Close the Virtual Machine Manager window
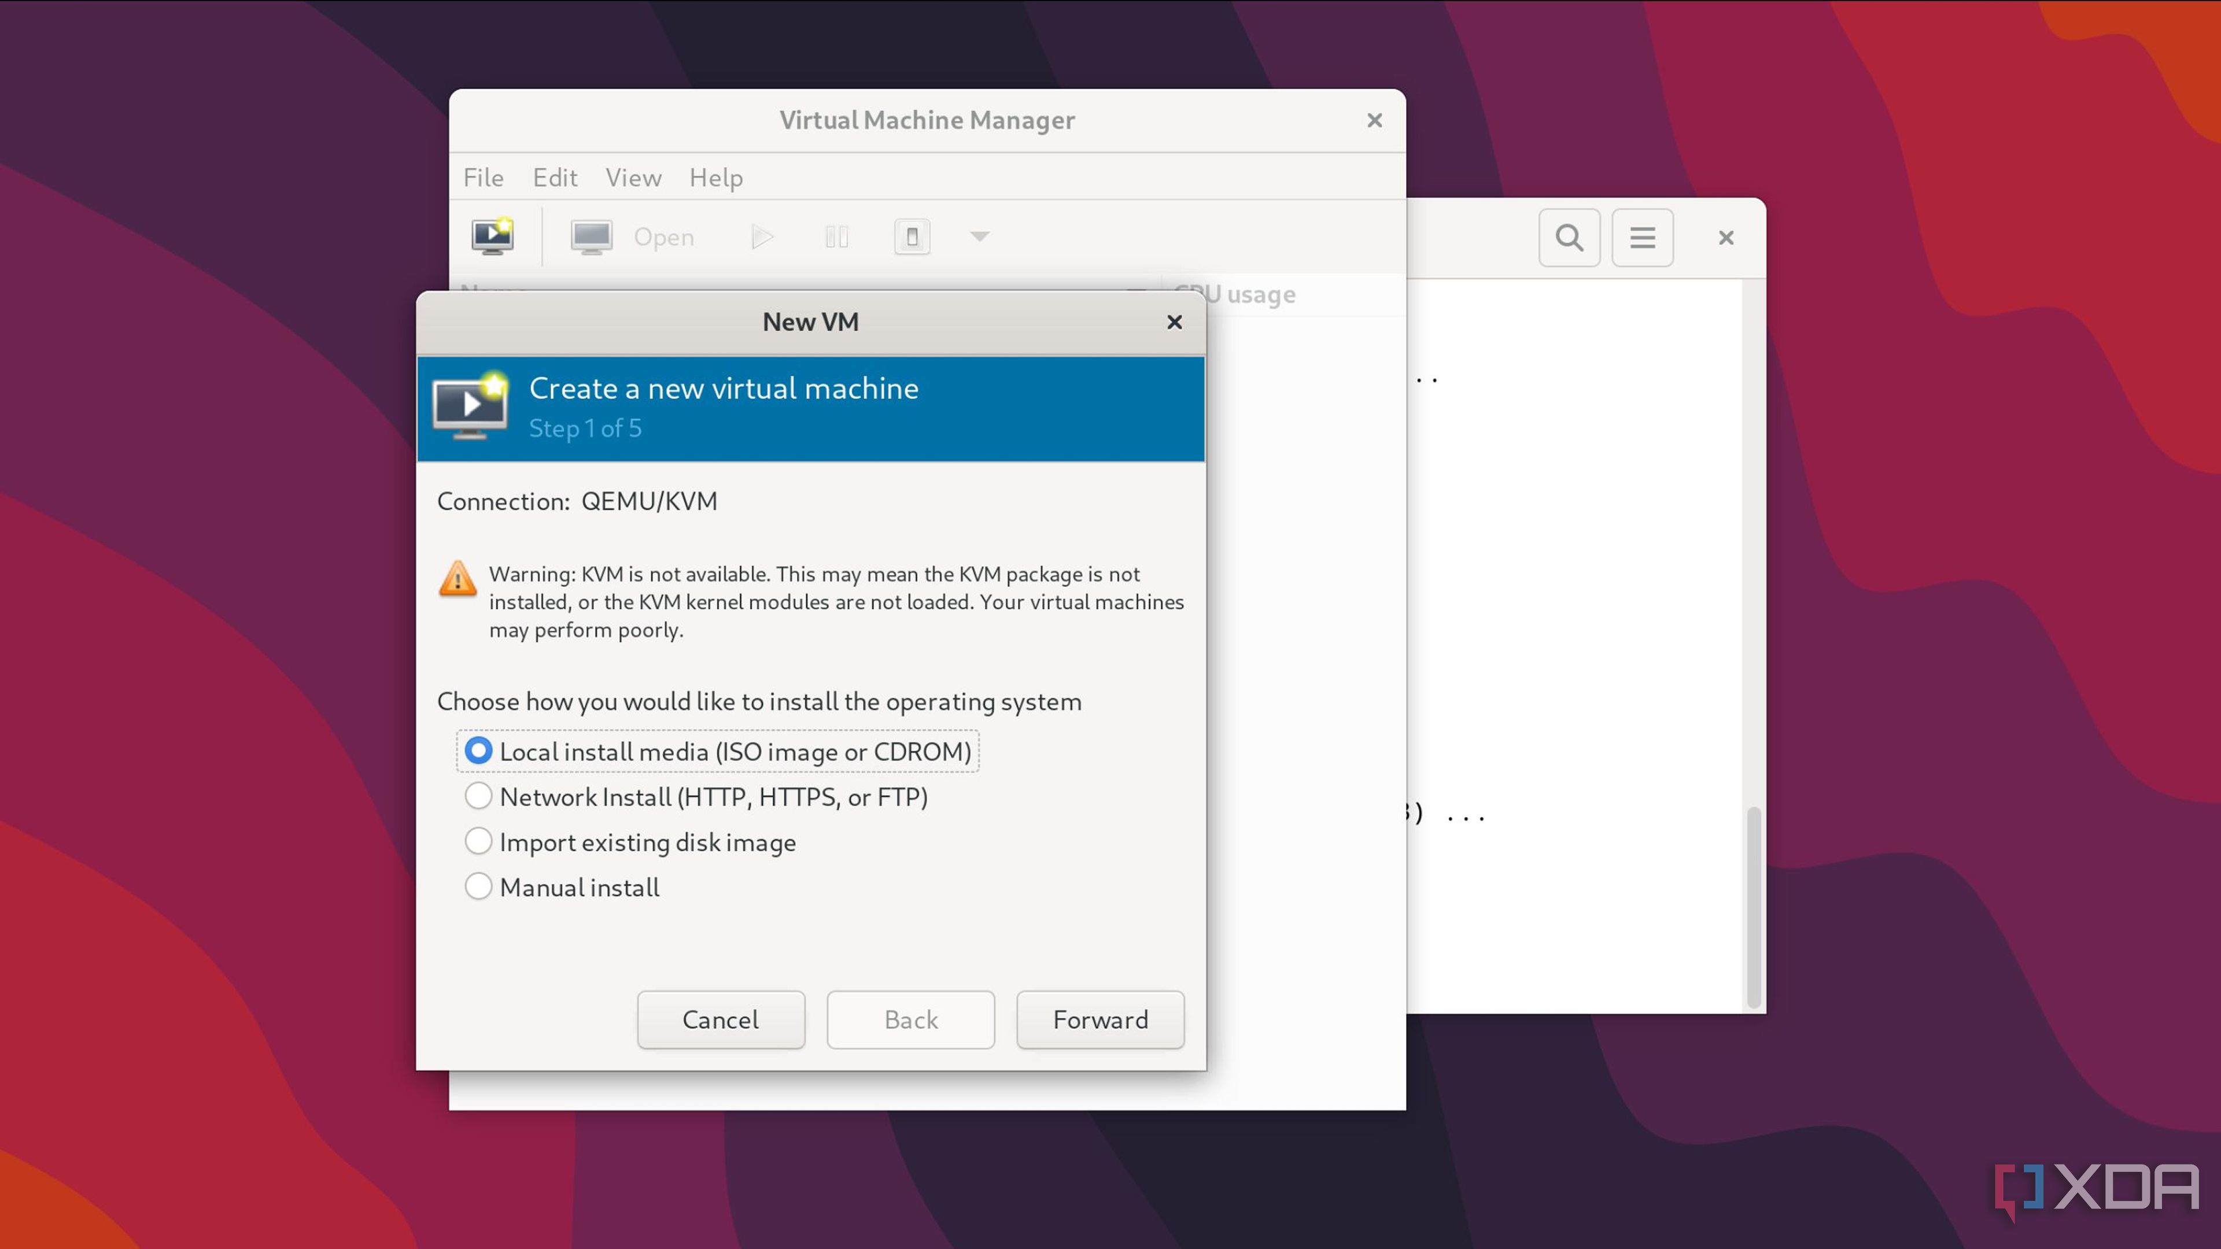Image resolution: width=2221 pixels, height=1249 pixels. (1374, 120)
